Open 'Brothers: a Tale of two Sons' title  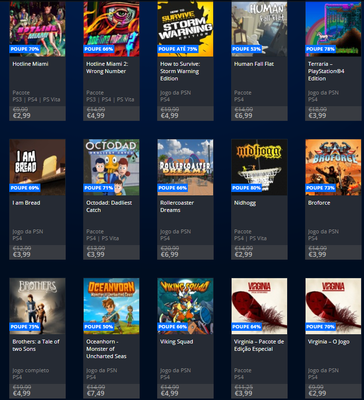pos(36,345)
